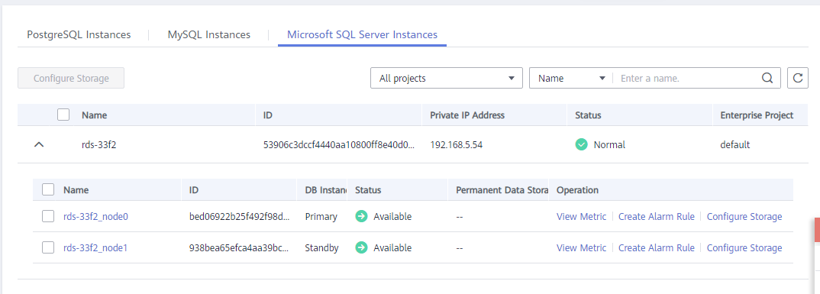Open the Name filter type dropdown
Screen dimensions: 820x294
571,78
